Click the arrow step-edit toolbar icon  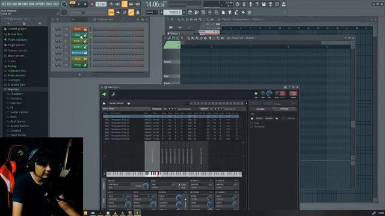click(x=118, y=12)
